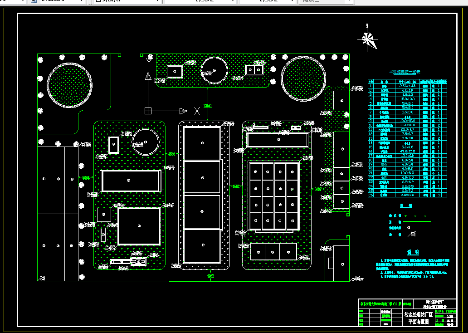Click row number 26 in the table
This screenshot has width=468, height=333.
click(x=370, y=195)
